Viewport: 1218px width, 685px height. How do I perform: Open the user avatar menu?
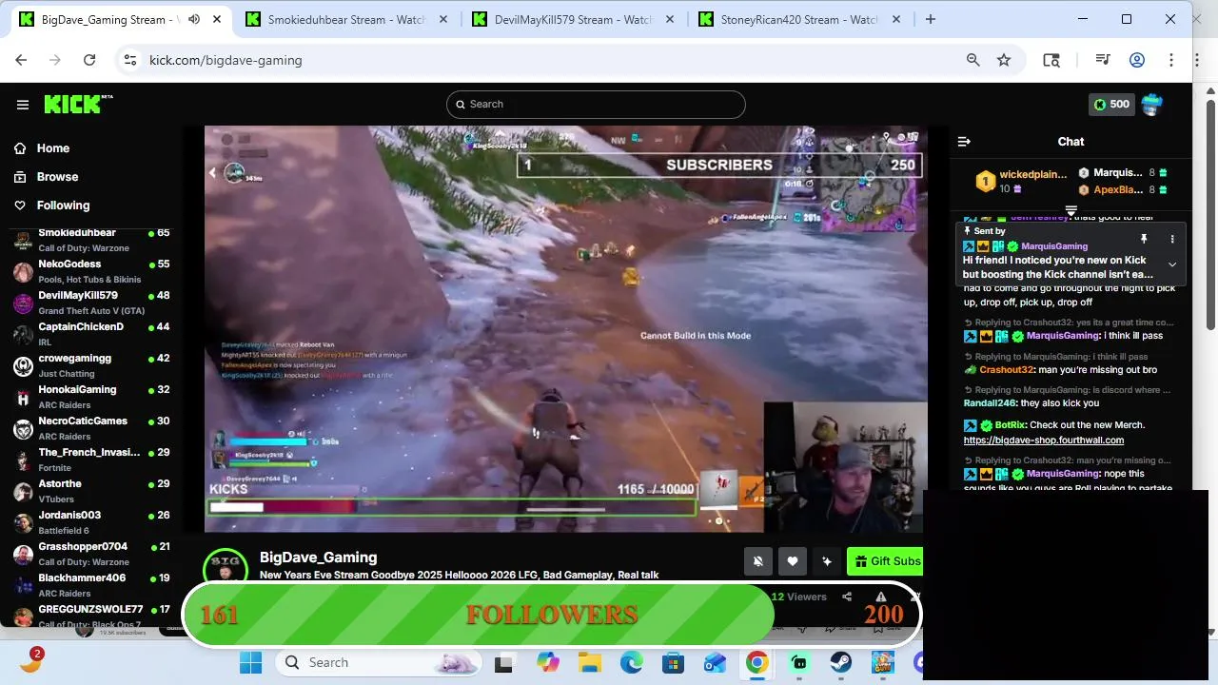1152,105
